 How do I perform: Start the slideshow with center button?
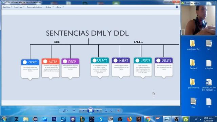91,111
